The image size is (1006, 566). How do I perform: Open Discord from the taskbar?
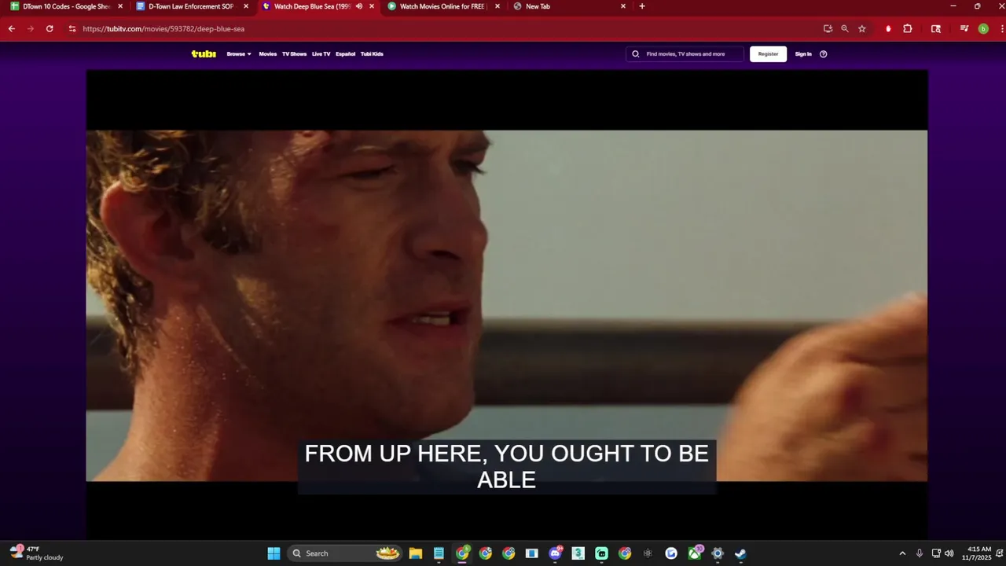(556, 553)
